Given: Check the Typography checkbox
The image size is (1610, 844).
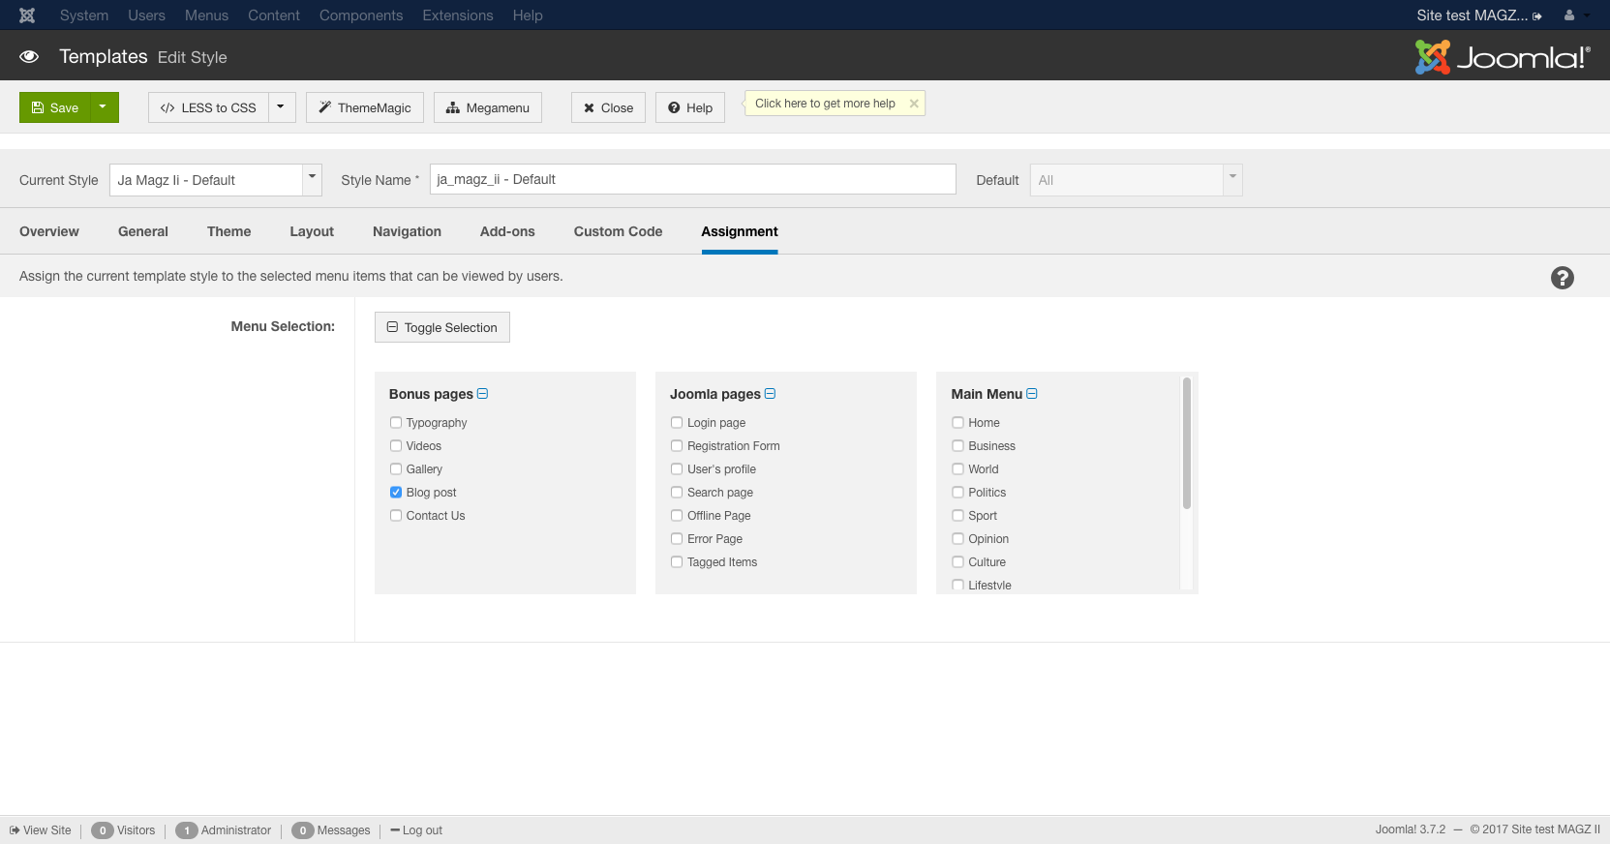Looking at the screenshot, I should 396,422.
